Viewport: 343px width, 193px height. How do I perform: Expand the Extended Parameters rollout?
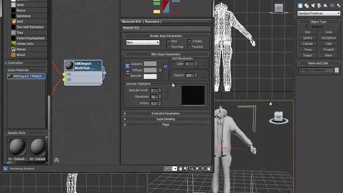[166, 113]
